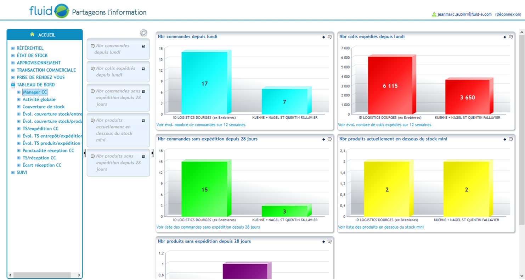Click arrow icon on 'Nbr commandes depuis lundi' chart header

(324, 37)
